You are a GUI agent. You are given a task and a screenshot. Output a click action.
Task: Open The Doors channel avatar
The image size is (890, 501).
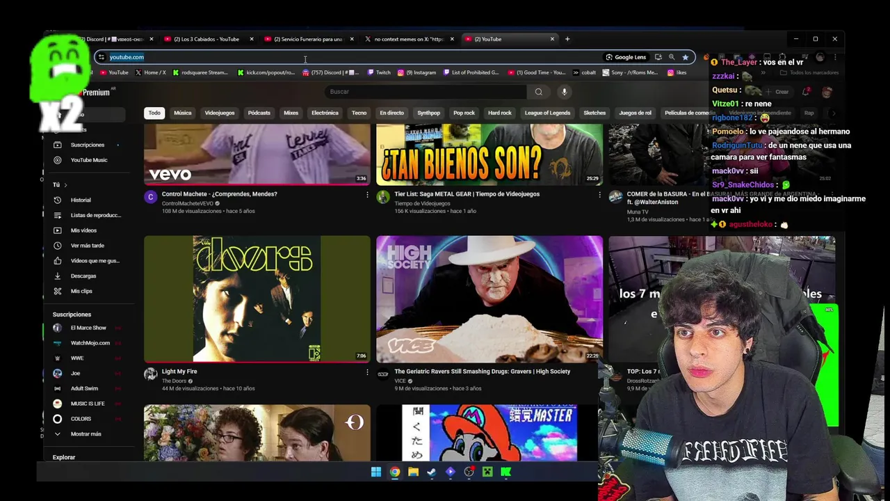(x=150, y=374)
